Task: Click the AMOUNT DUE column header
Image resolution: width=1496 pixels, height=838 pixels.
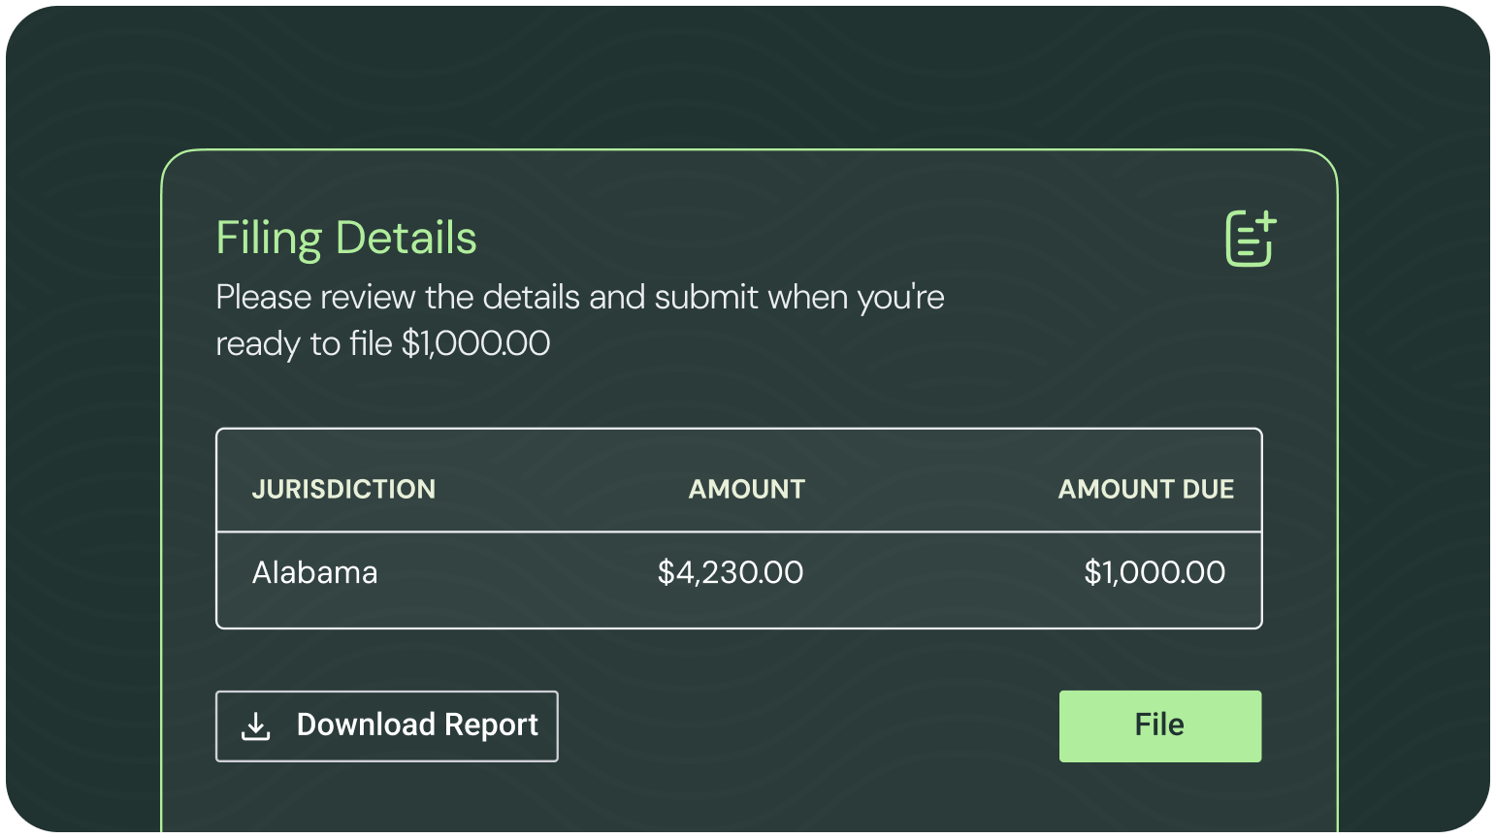Action: [1146, 489]
